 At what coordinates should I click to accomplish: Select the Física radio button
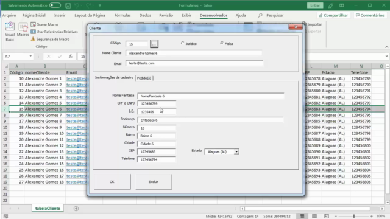click(x=222, y=43)
